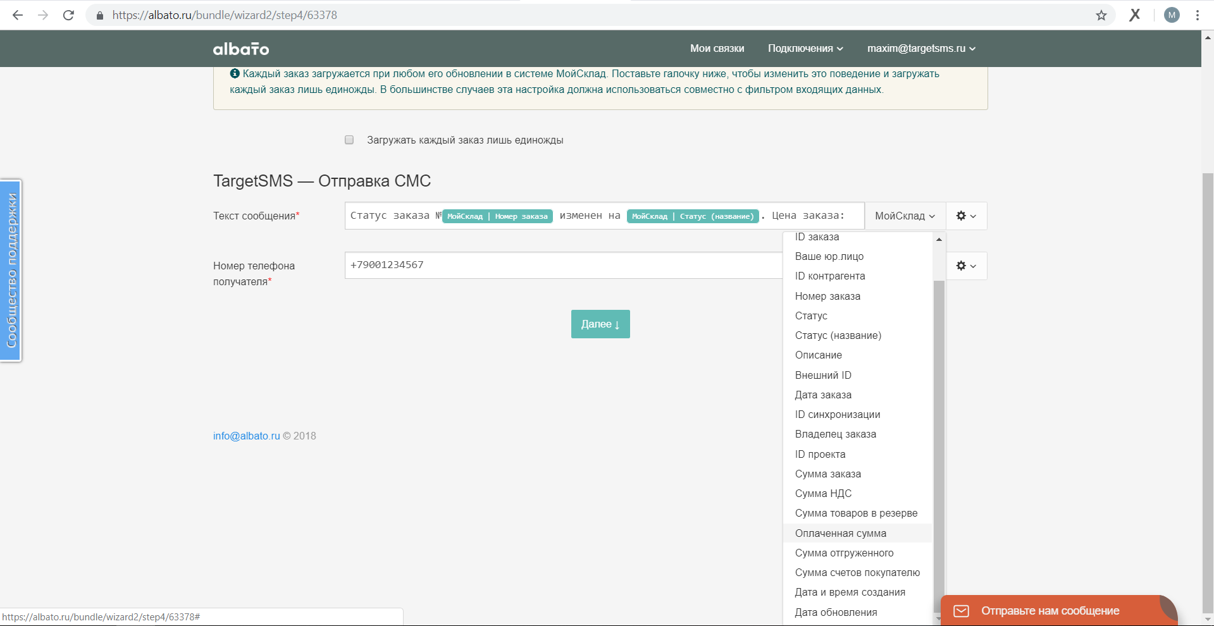Open the Chrome three-dot menu
This screenshot has height=626, width=1214.
(1198, 15)
